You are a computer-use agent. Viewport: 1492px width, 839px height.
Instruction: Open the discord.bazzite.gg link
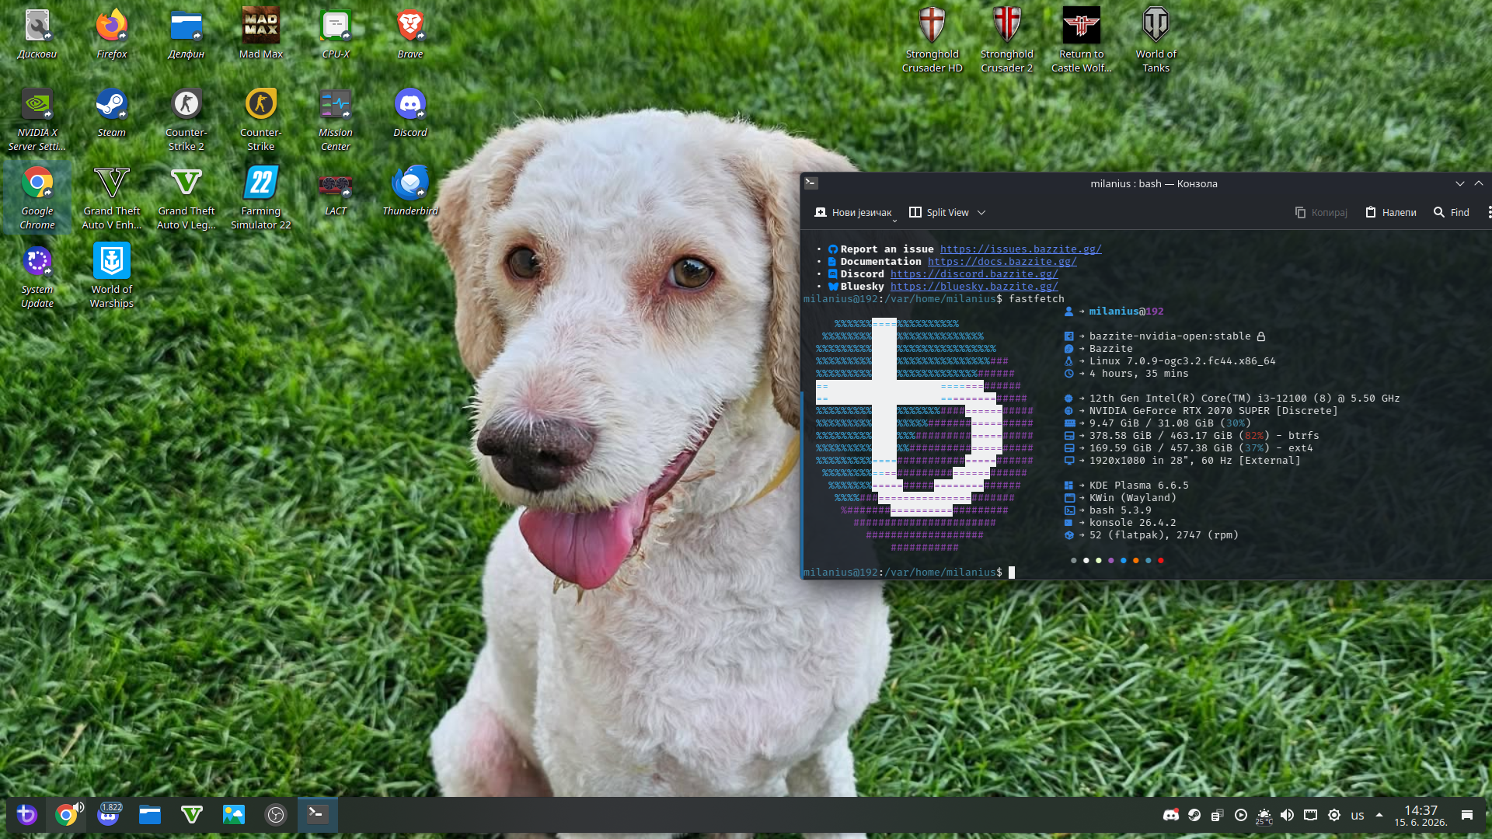tap(974, 274)
